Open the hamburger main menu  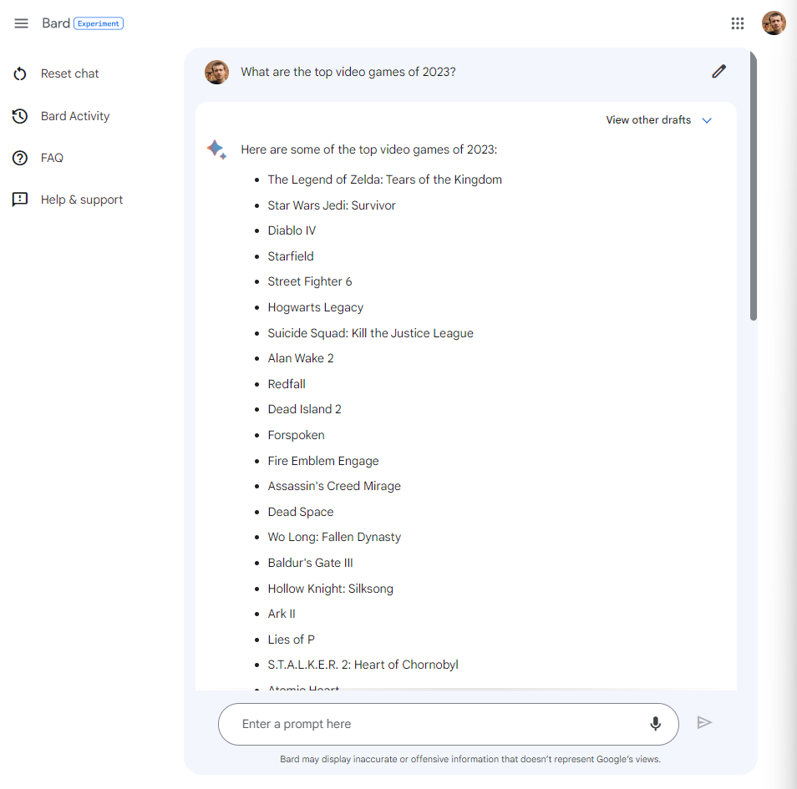tap(21, 23)
